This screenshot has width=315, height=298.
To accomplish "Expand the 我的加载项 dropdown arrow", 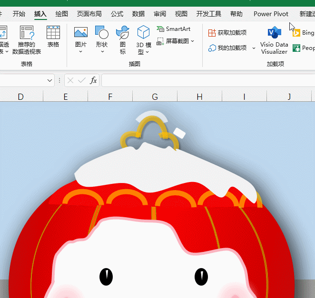I will pyautogui.click(x=254, y=48).
